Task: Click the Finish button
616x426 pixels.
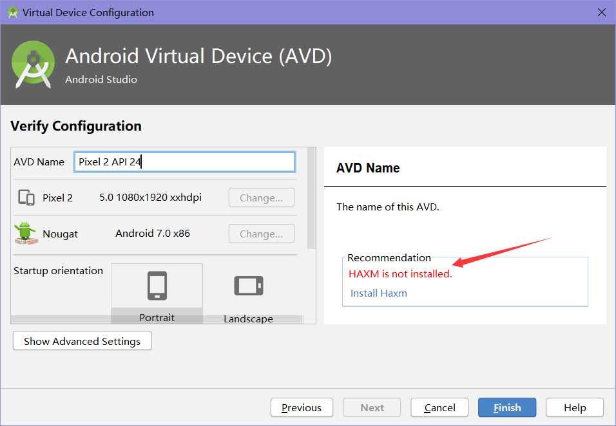Action: (x=507, y=407)
